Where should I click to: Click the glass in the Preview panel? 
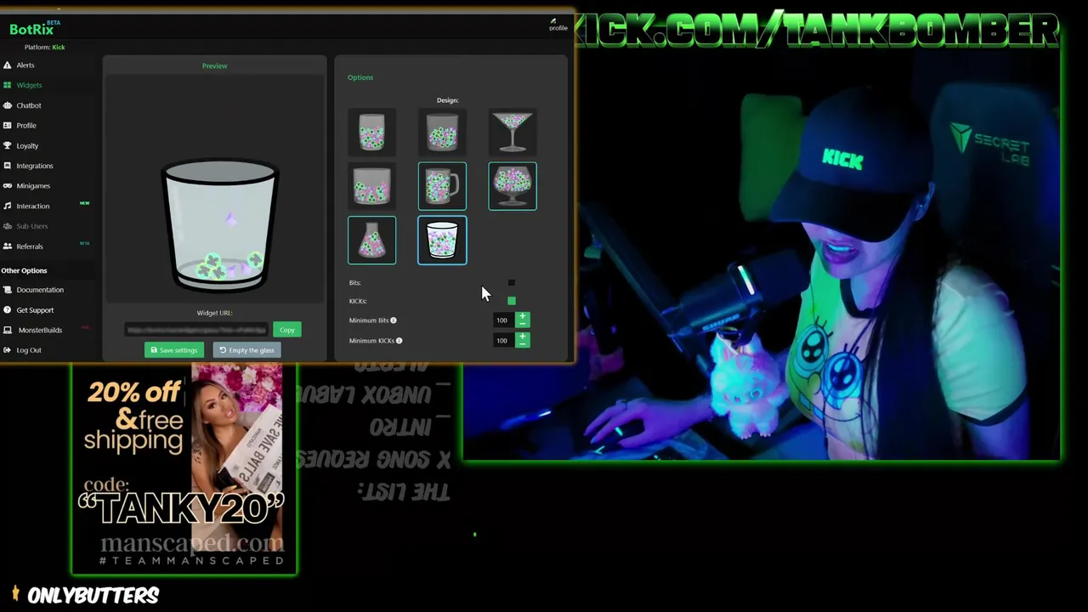[219, 226]
